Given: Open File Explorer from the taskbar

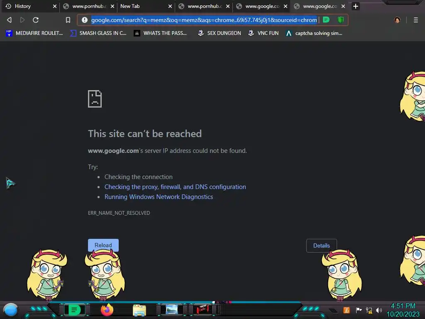Looking at the screenshot, I should point(139,310).
